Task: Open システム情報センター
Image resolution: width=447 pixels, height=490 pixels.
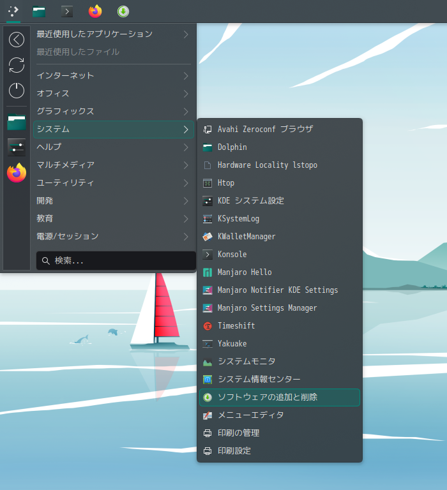Action: [280, 380]
